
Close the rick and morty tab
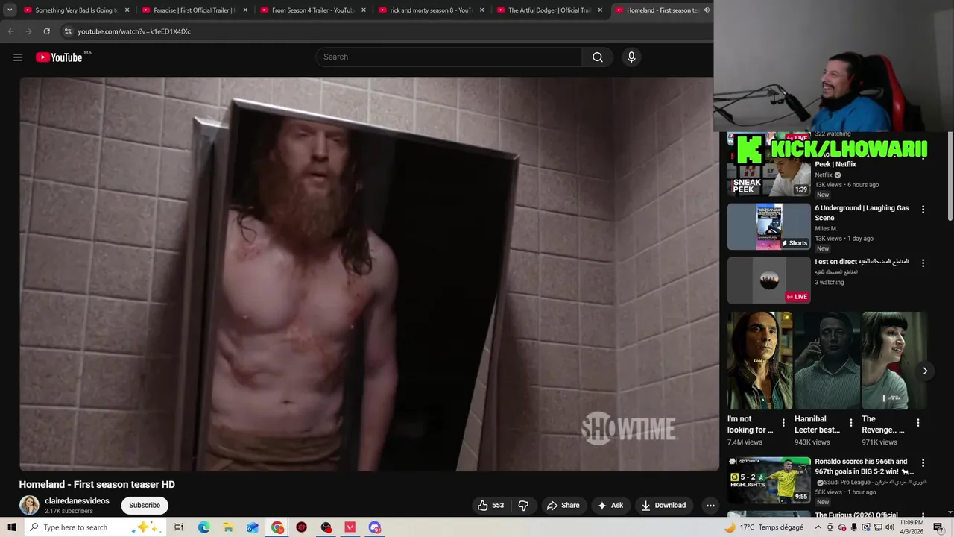click(481, 10)
